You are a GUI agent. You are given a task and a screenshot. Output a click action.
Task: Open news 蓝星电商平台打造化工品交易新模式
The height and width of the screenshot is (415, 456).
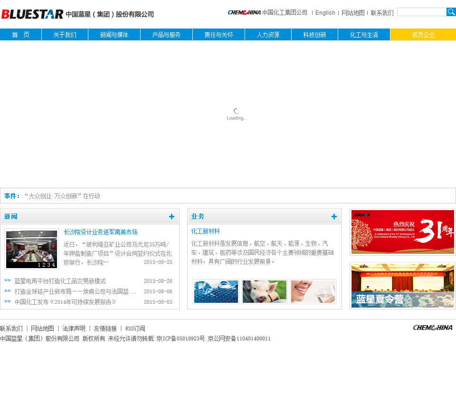[x=60, y=281]
